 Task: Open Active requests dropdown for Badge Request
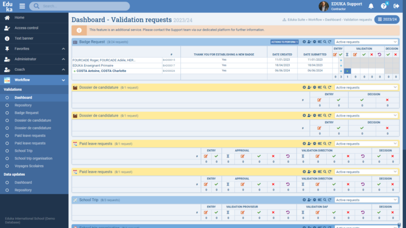[366, 42]
